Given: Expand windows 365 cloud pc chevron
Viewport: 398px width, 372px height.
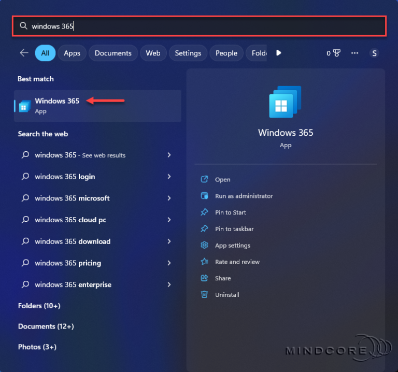Looking at the screenshot, I should (169, 220).
